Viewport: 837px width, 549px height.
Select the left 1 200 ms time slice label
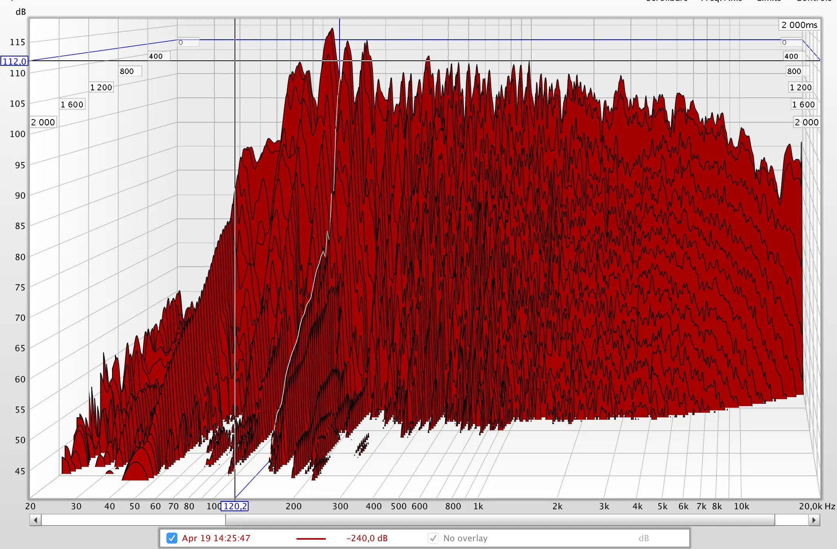101,87
